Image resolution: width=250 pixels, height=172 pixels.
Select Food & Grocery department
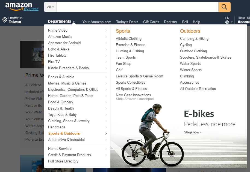(x=60, y=102)
